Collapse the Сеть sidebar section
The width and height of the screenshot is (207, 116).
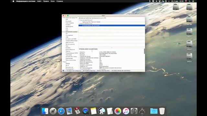[63, 62]
